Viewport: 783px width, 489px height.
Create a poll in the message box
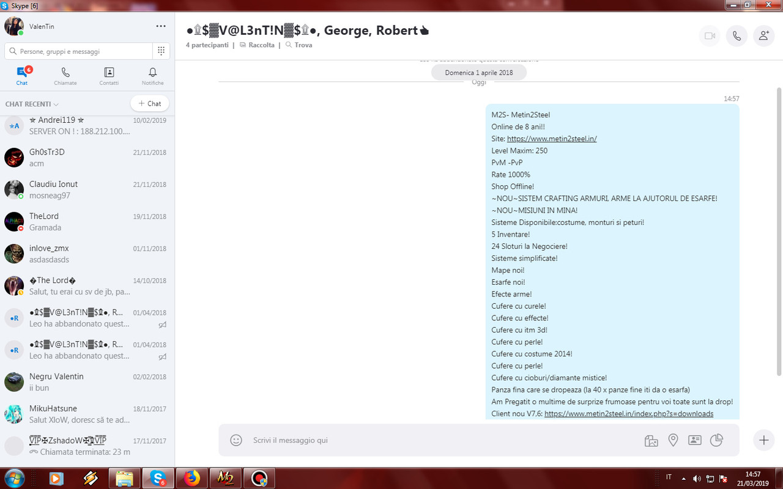[716, 440]
